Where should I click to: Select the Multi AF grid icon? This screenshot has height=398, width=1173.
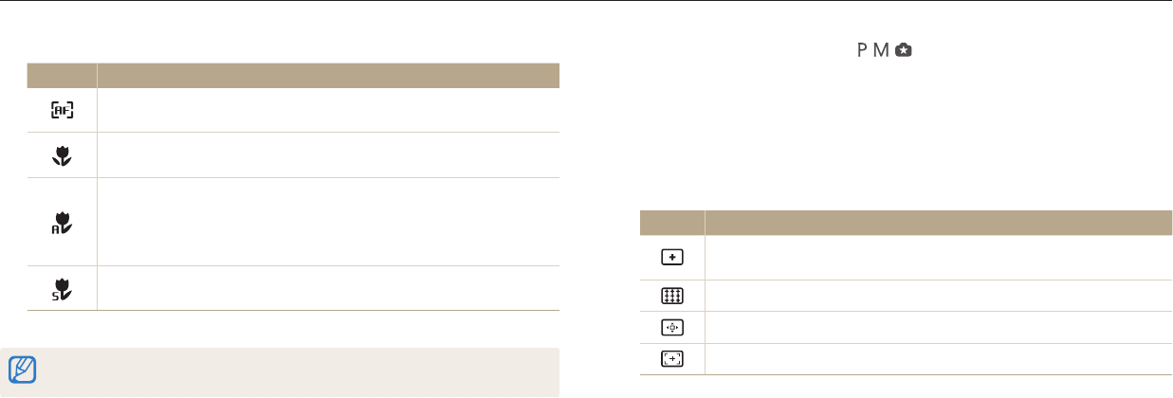(671, 296)
